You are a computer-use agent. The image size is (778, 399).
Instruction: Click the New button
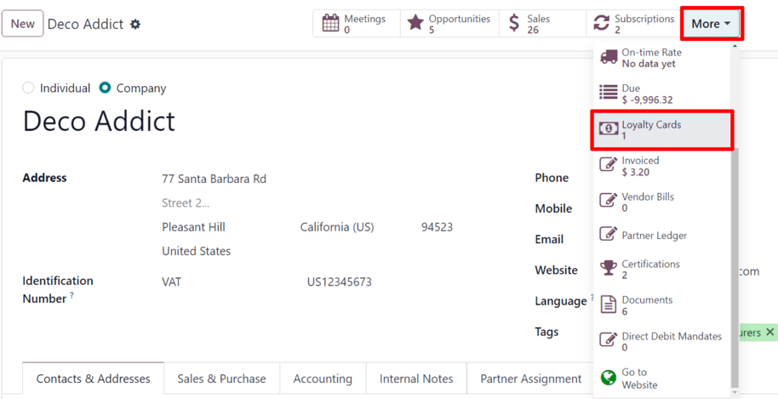[23, 24]
